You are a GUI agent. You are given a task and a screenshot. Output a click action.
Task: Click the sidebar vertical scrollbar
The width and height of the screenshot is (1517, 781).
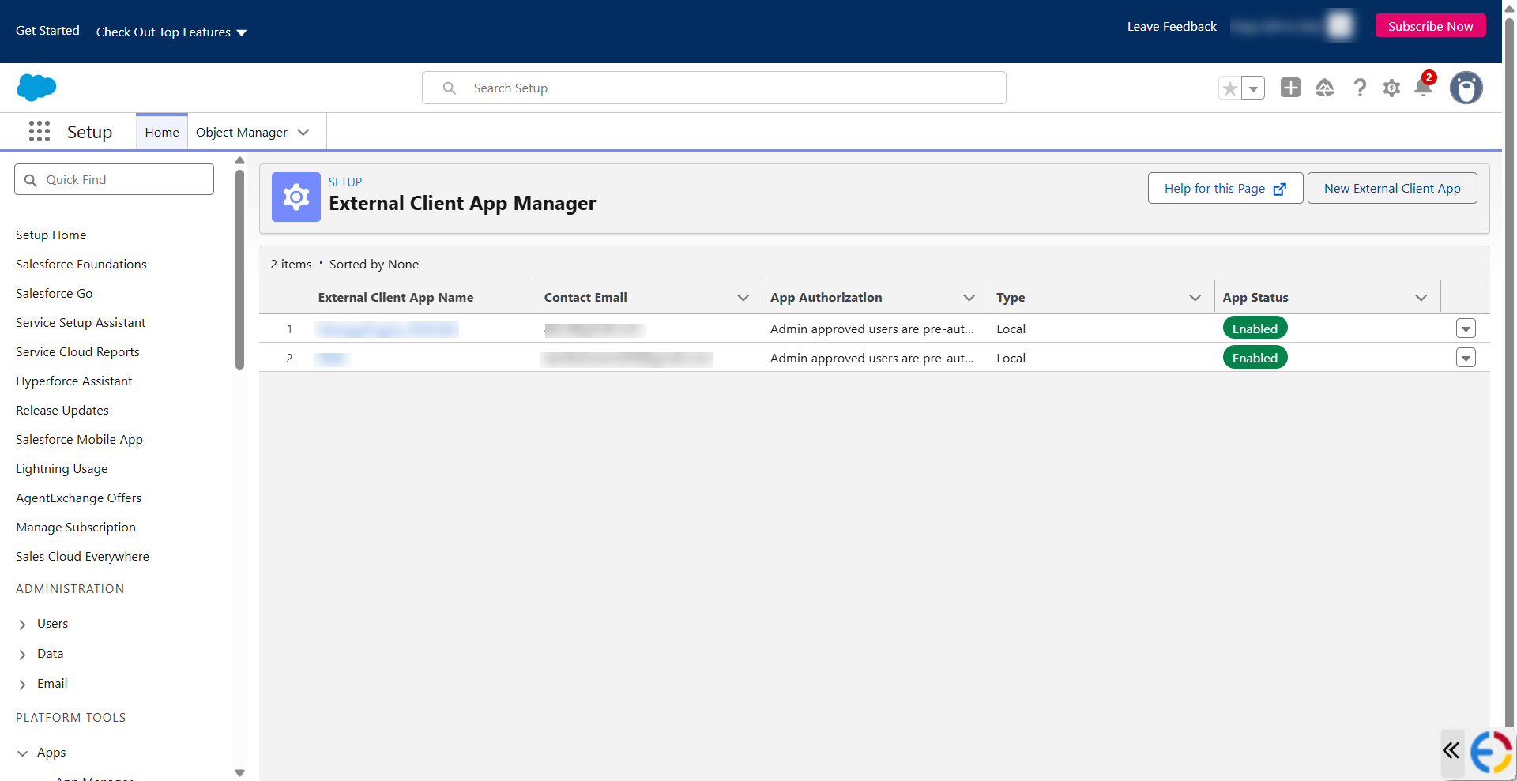pos(239,270)
